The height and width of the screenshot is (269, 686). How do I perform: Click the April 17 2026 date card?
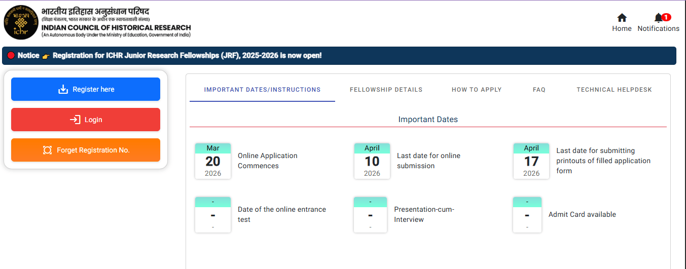531,161
